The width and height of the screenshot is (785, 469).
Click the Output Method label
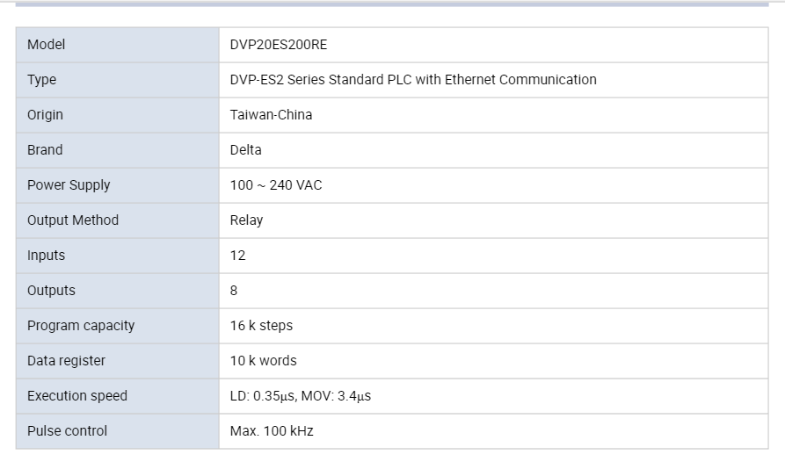(73, 220)
